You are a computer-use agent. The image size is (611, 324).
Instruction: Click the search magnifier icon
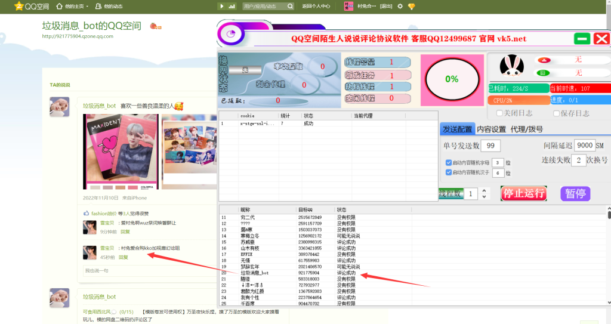(290, 7)
